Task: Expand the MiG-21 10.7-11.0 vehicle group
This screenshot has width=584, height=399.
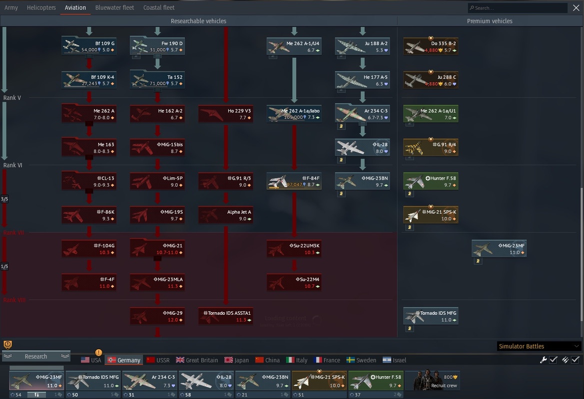Action: [x=157, y=259]
